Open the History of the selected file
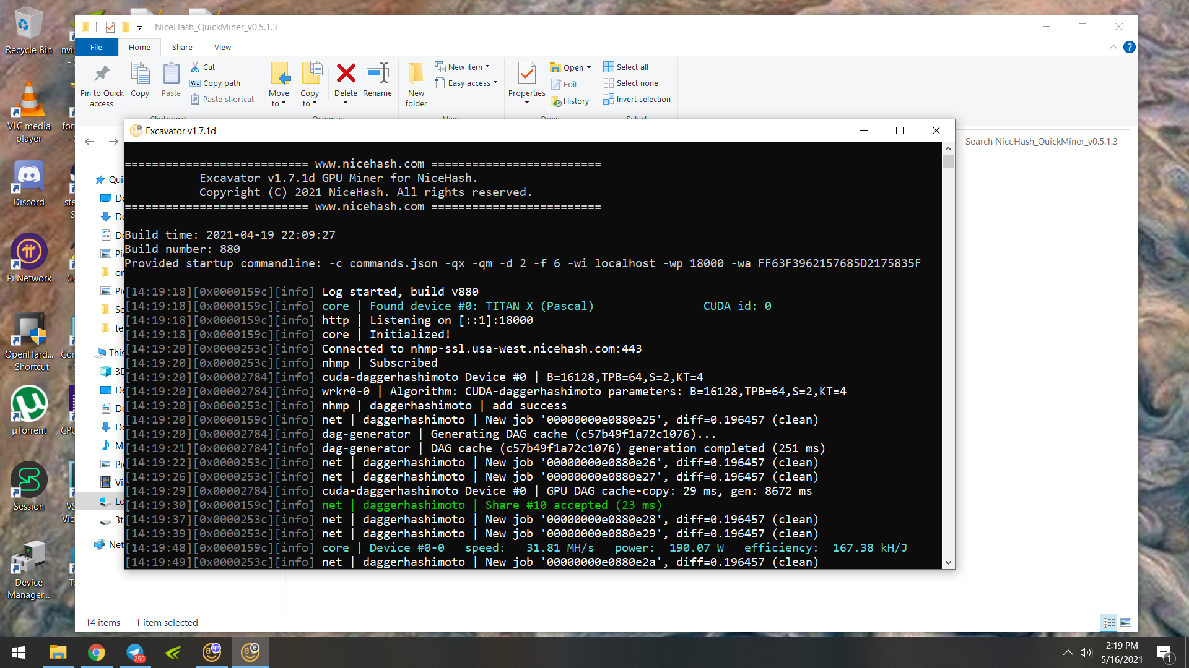 [570, 101]
